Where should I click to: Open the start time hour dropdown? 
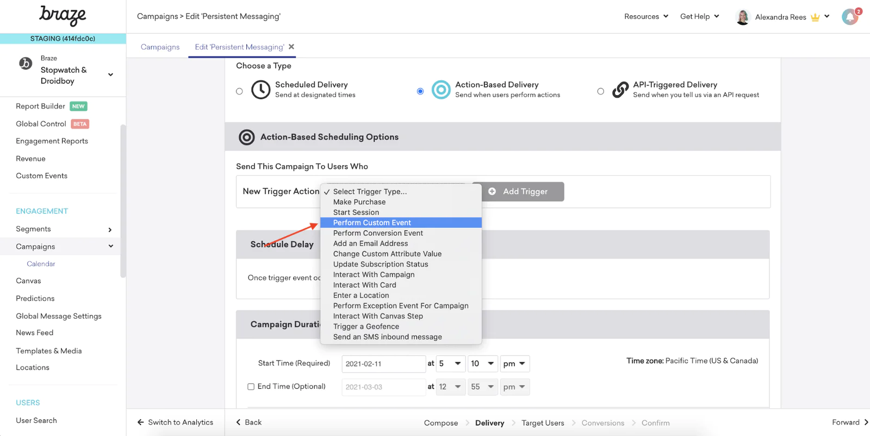(450, 364)
